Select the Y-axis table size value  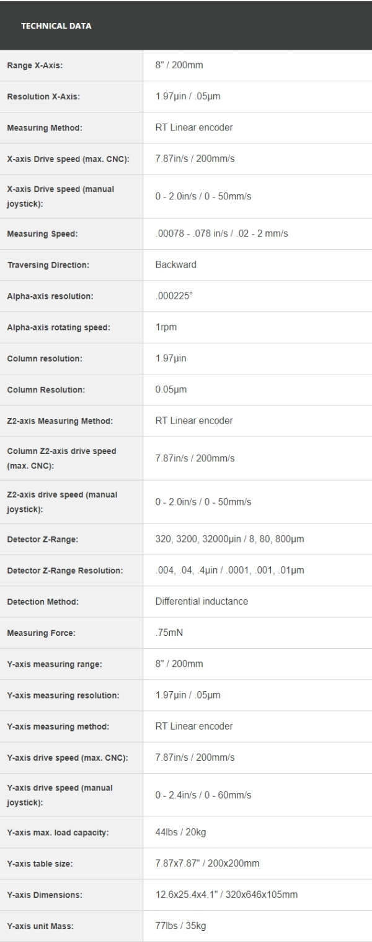(198, 863)
